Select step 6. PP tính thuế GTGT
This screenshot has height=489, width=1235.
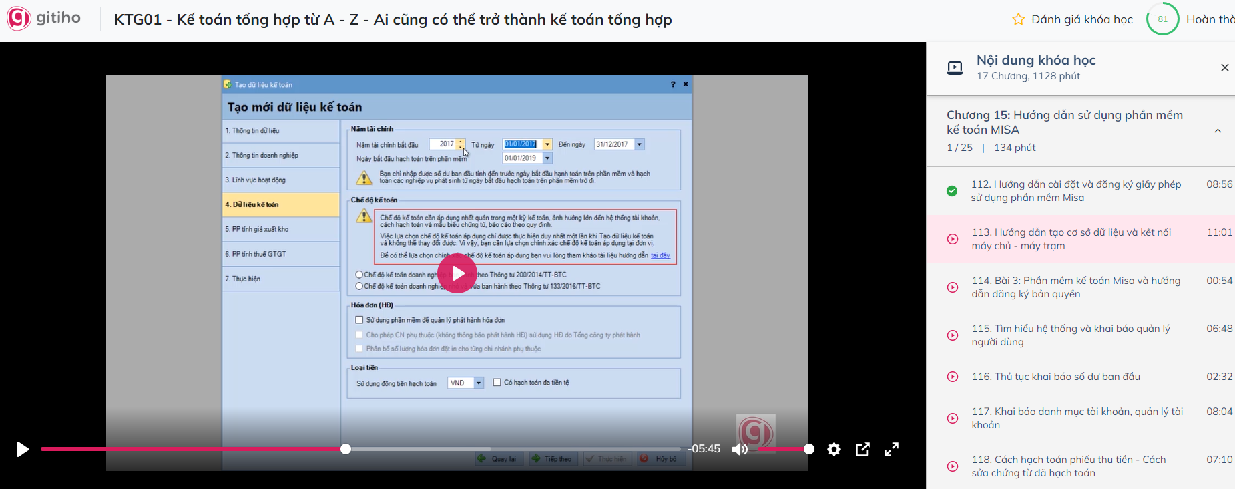(x=281, y=254)
